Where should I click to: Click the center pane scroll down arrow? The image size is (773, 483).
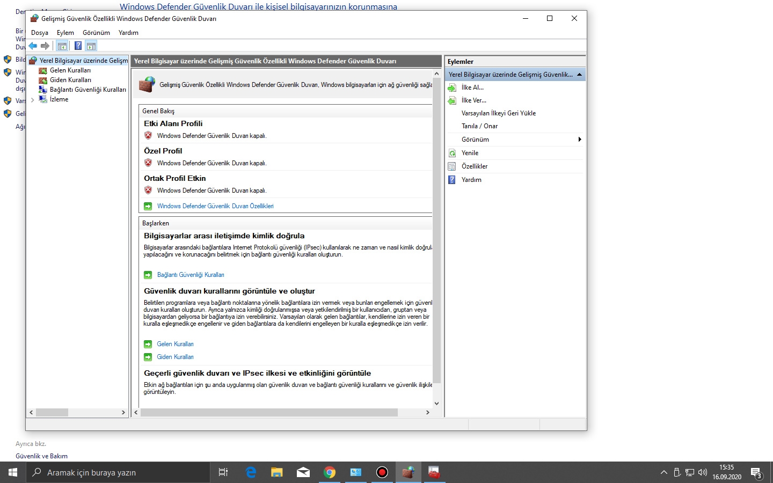tap(437, 404)
